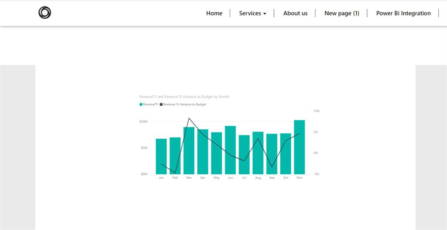The image size is (447, 230).
Task: Click the $0M axis label
Action: (144, 174)
